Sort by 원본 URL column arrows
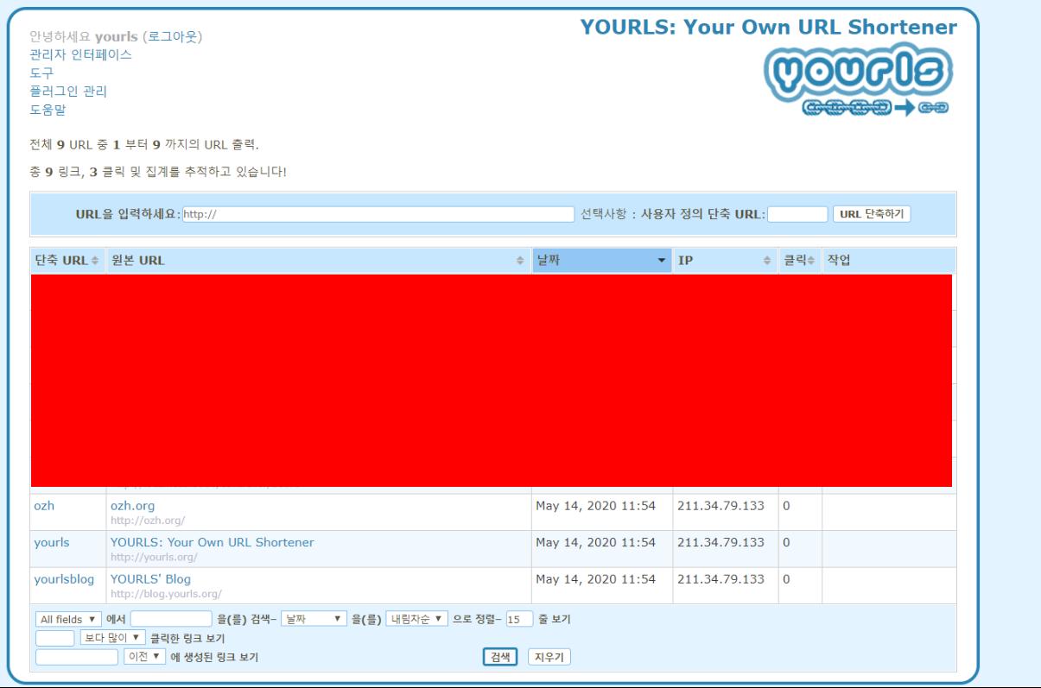Screen dimensions: 1041x688 [x=520, y=261]
